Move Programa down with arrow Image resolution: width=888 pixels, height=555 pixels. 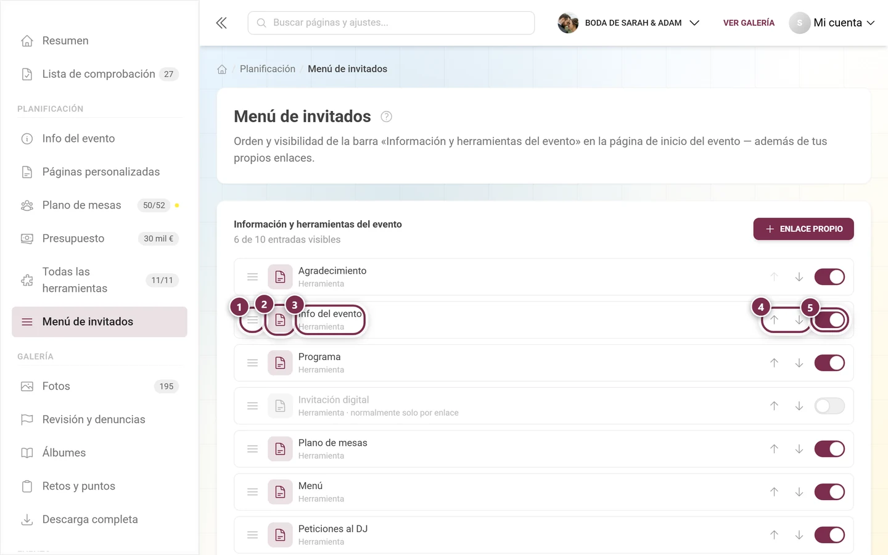tap(799, 363)
